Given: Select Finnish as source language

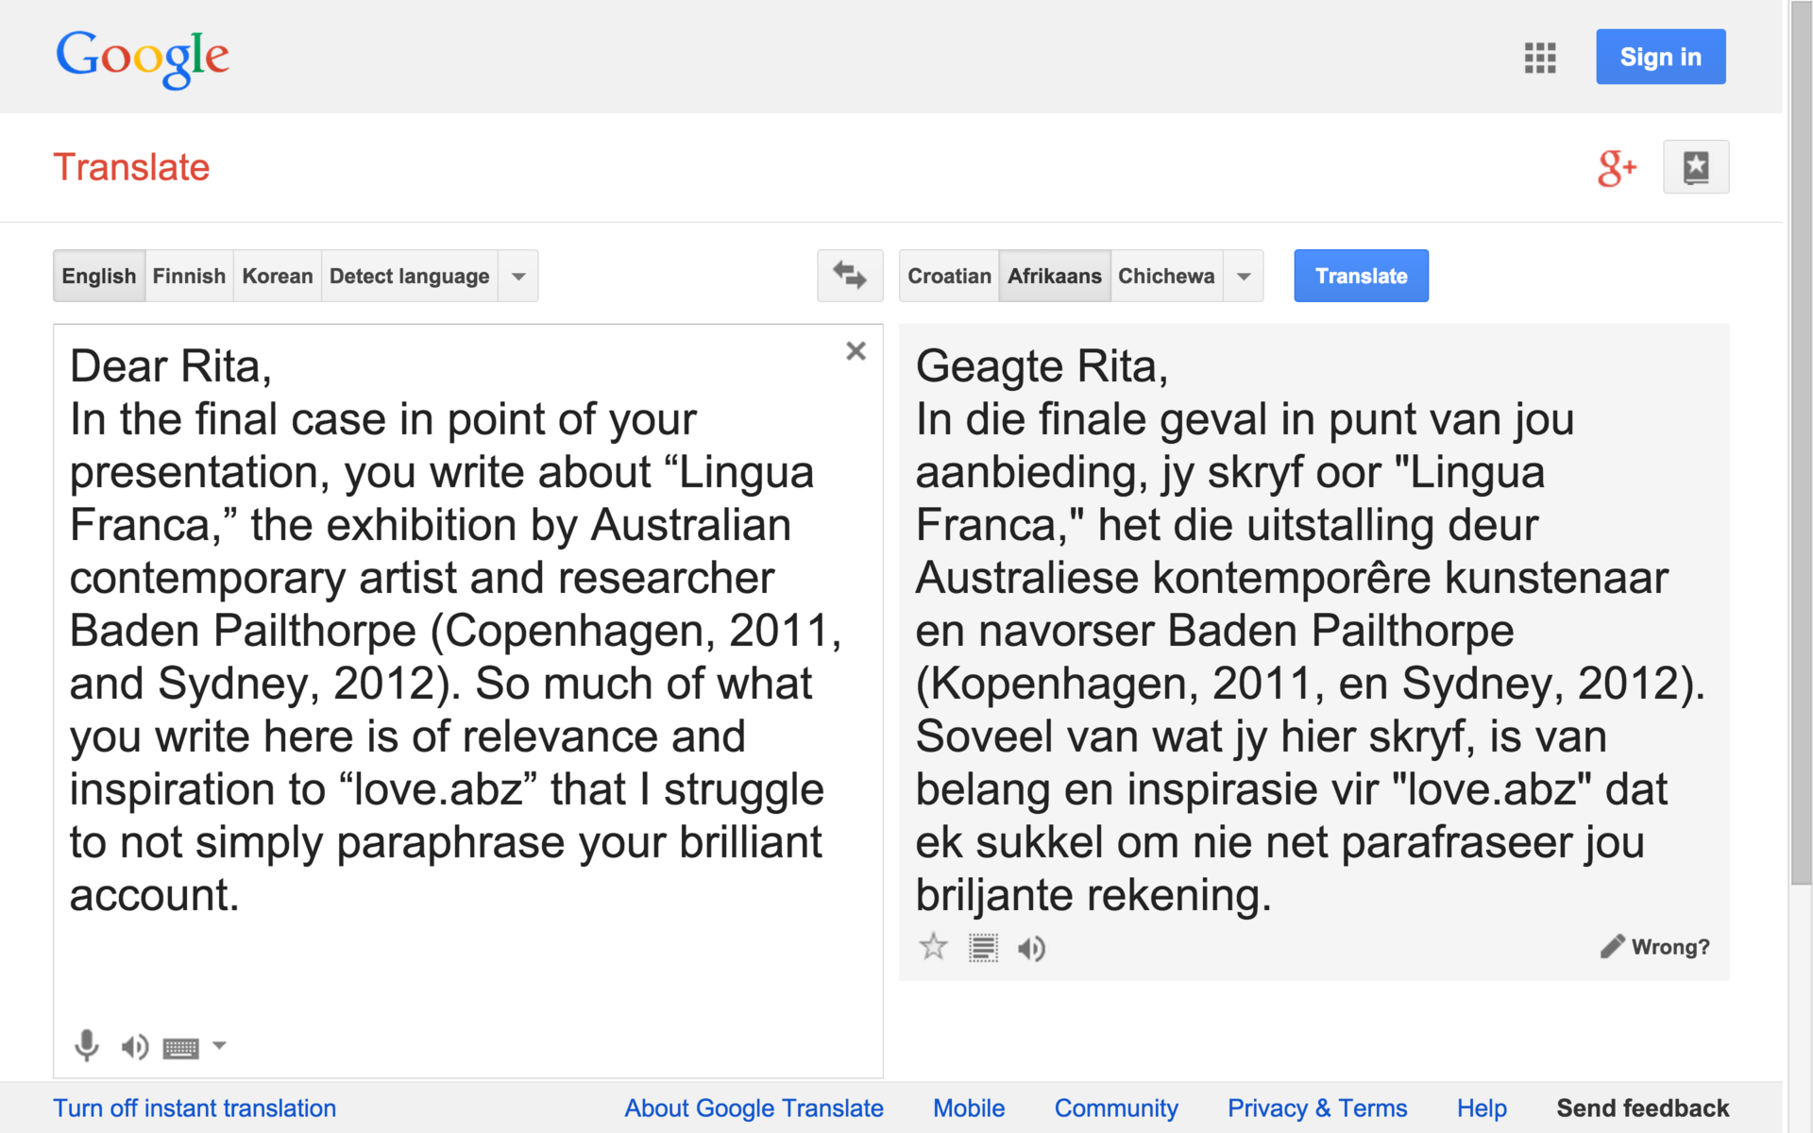Looking at the screenshot, I should (x=189, y=277).
